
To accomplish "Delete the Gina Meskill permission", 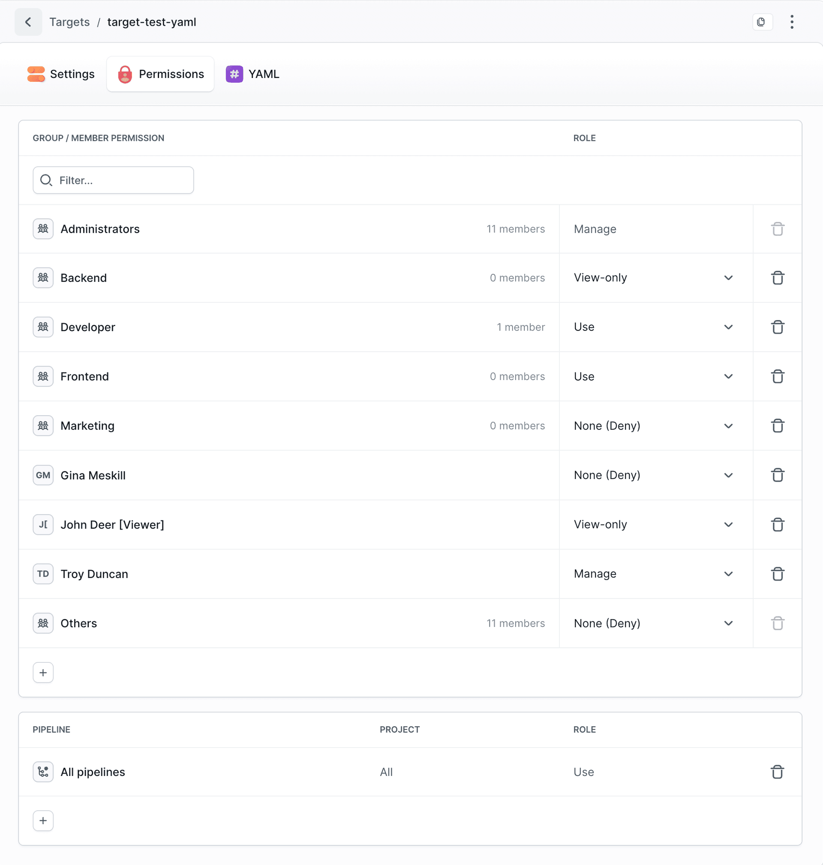I will (777, 475).
